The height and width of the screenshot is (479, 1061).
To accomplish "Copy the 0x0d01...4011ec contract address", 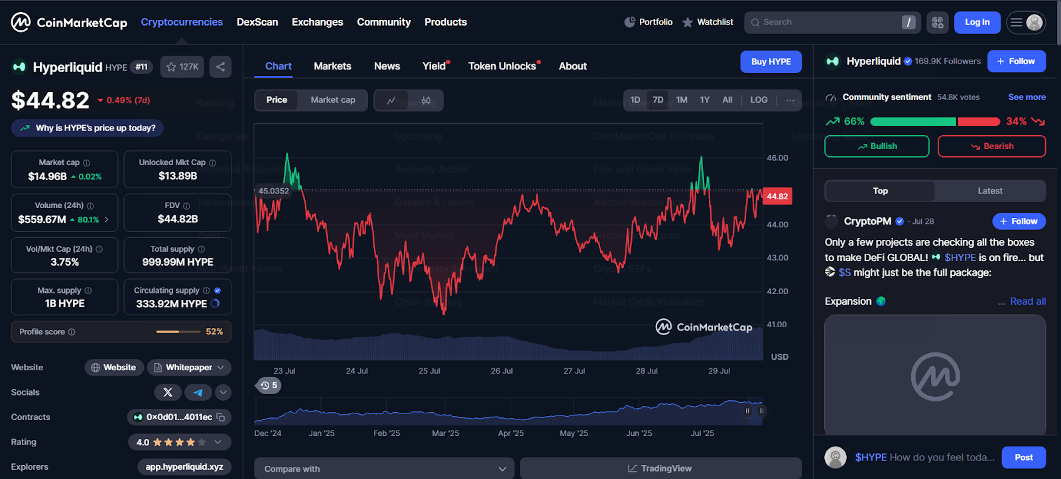I will (x=221, y=417).
